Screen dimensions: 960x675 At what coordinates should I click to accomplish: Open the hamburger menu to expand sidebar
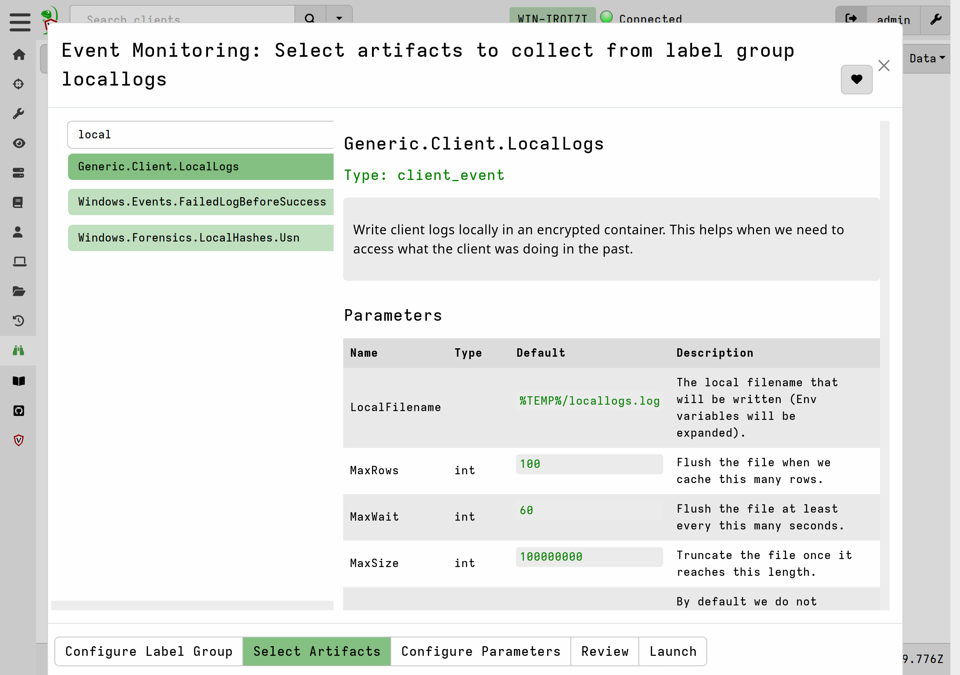[19, 22]
